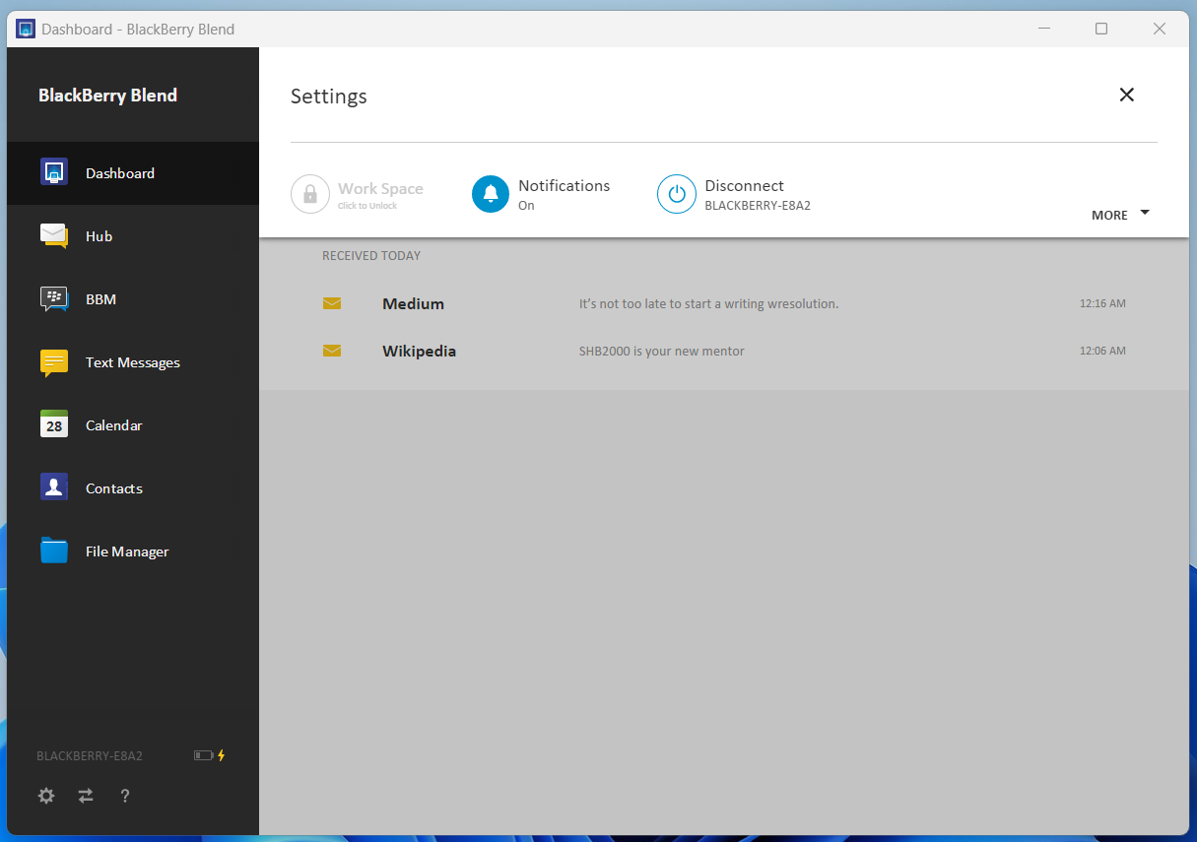Screen dimensions: 1197x842
Task: Click the BlackBerry Blend sidebar title
Action: pos(107,96)
